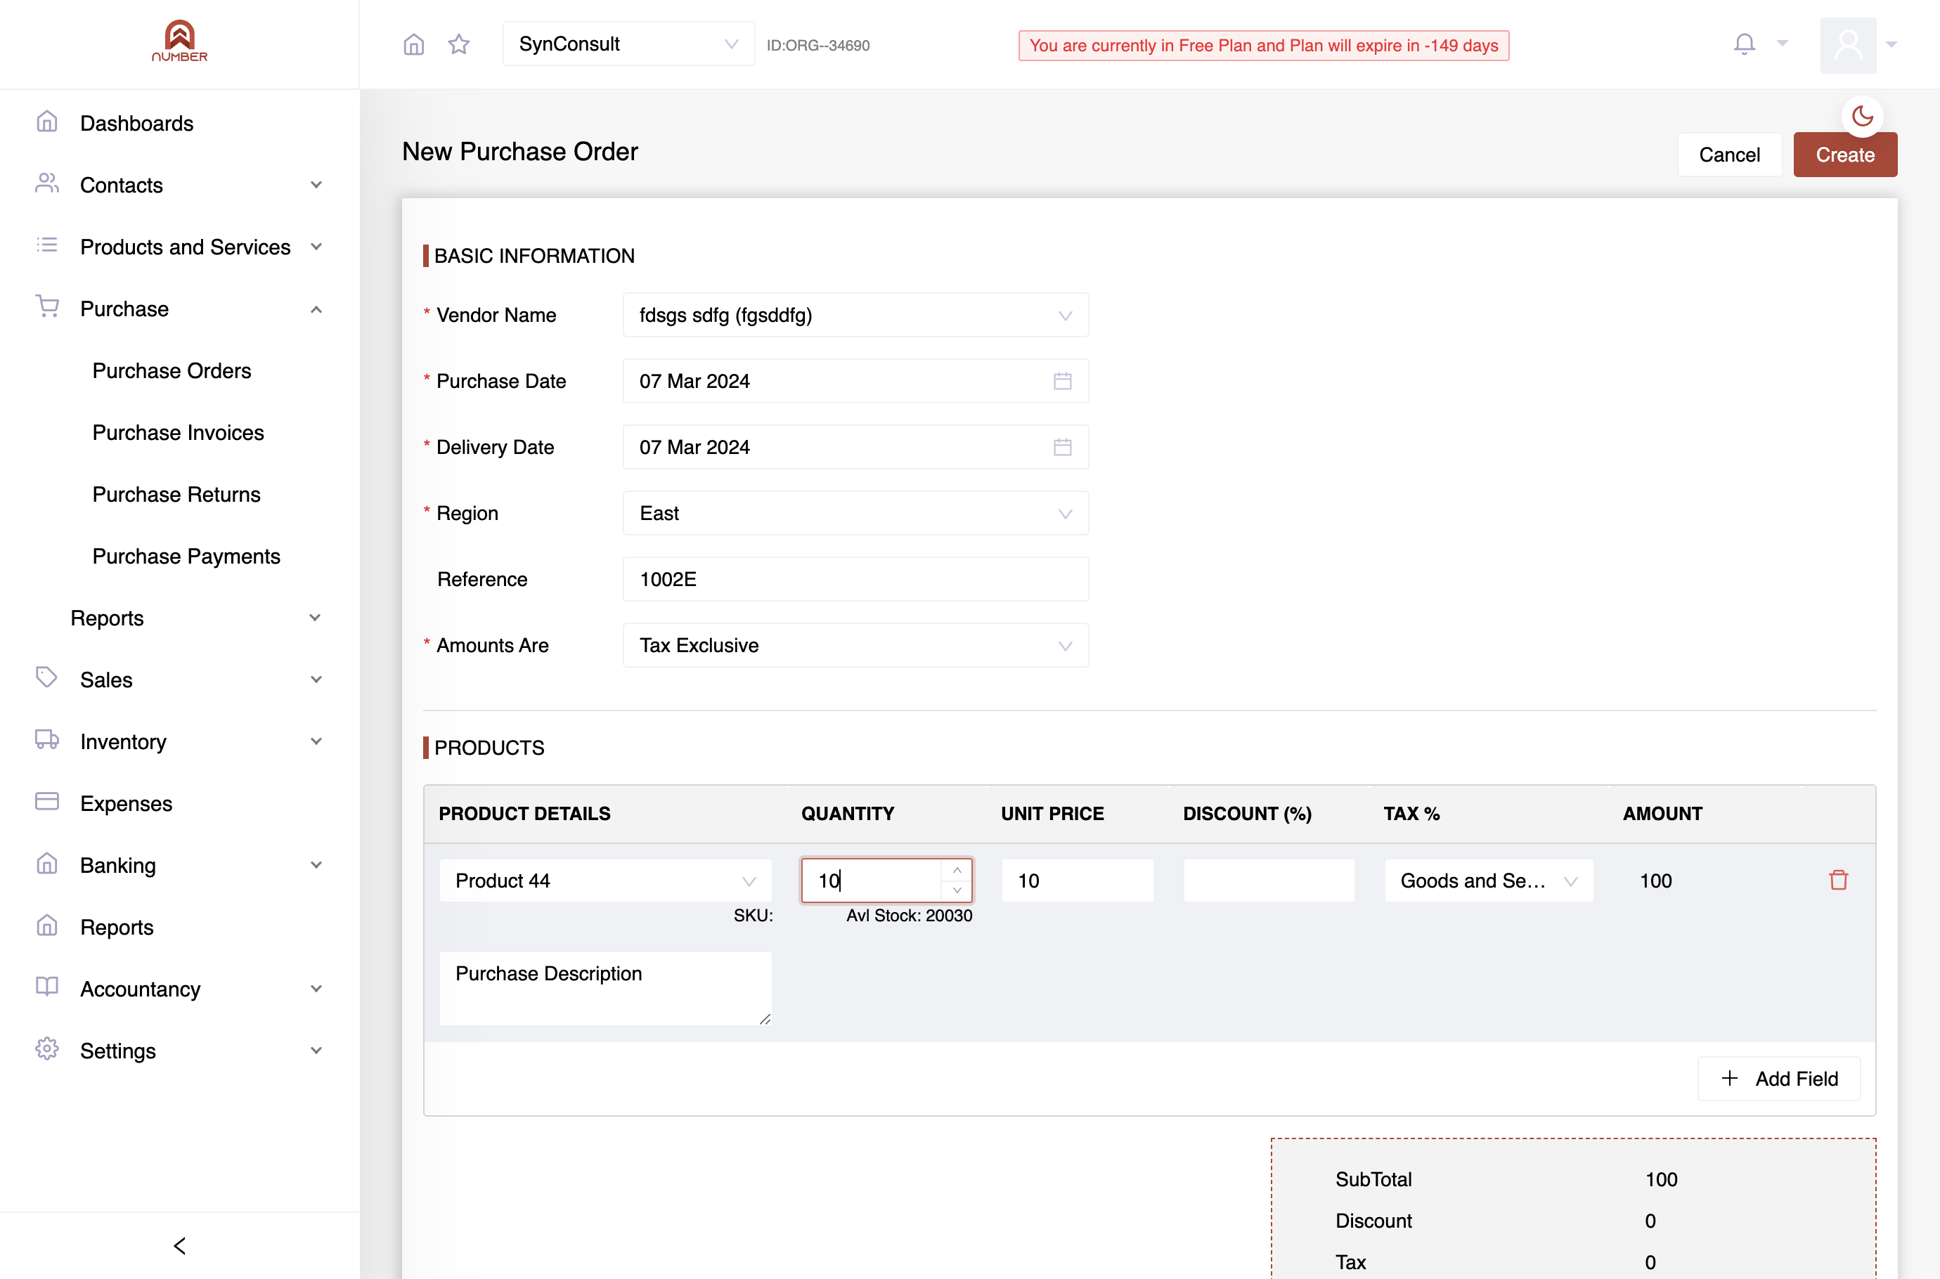Screen dimensions: 1940x1279
Task: Expand the Accountancy menu
Action: coord(179,989)
